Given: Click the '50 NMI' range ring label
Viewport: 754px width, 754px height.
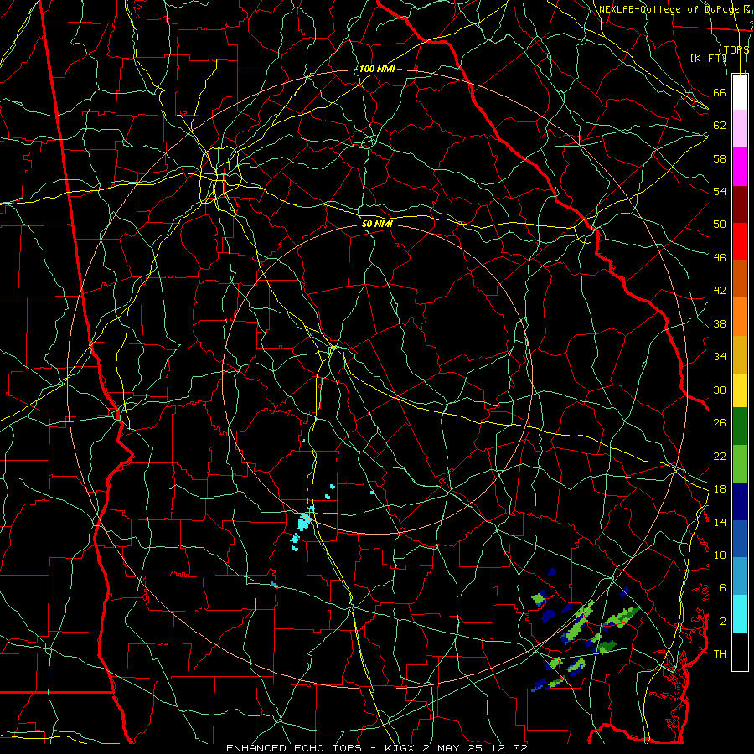Looking at the screenshot, I should click(x=377, y=224).
